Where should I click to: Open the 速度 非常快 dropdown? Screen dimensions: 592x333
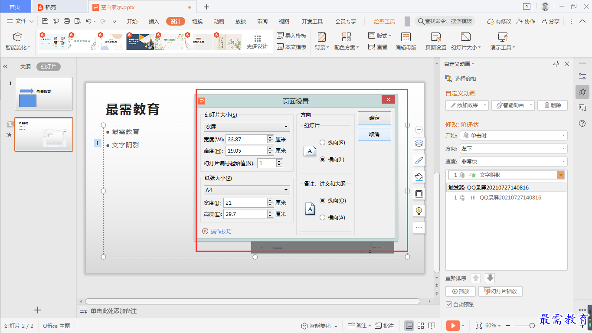click(x=514, y=161)
